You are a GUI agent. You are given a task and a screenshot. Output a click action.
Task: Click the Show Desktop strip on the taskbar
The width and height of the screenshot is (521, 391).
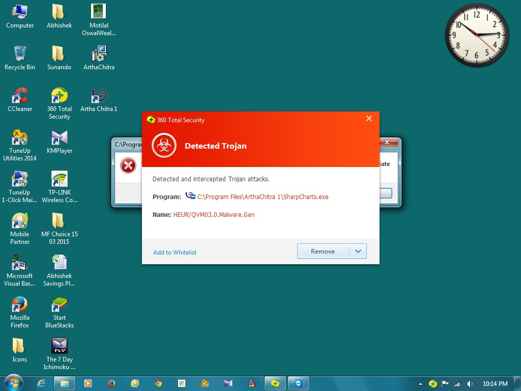pyautogui.click(x=518, y=383)
